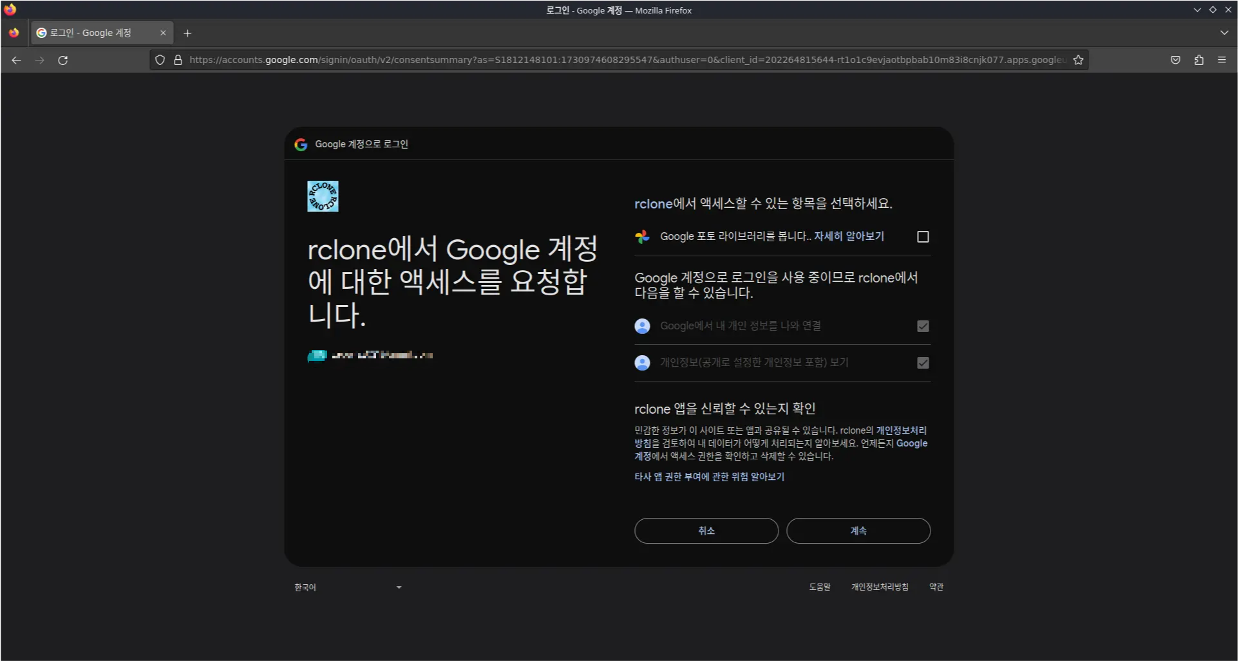Click the rclone app logo
This screenshot has width=1239, height=662.
pos(323,196)
